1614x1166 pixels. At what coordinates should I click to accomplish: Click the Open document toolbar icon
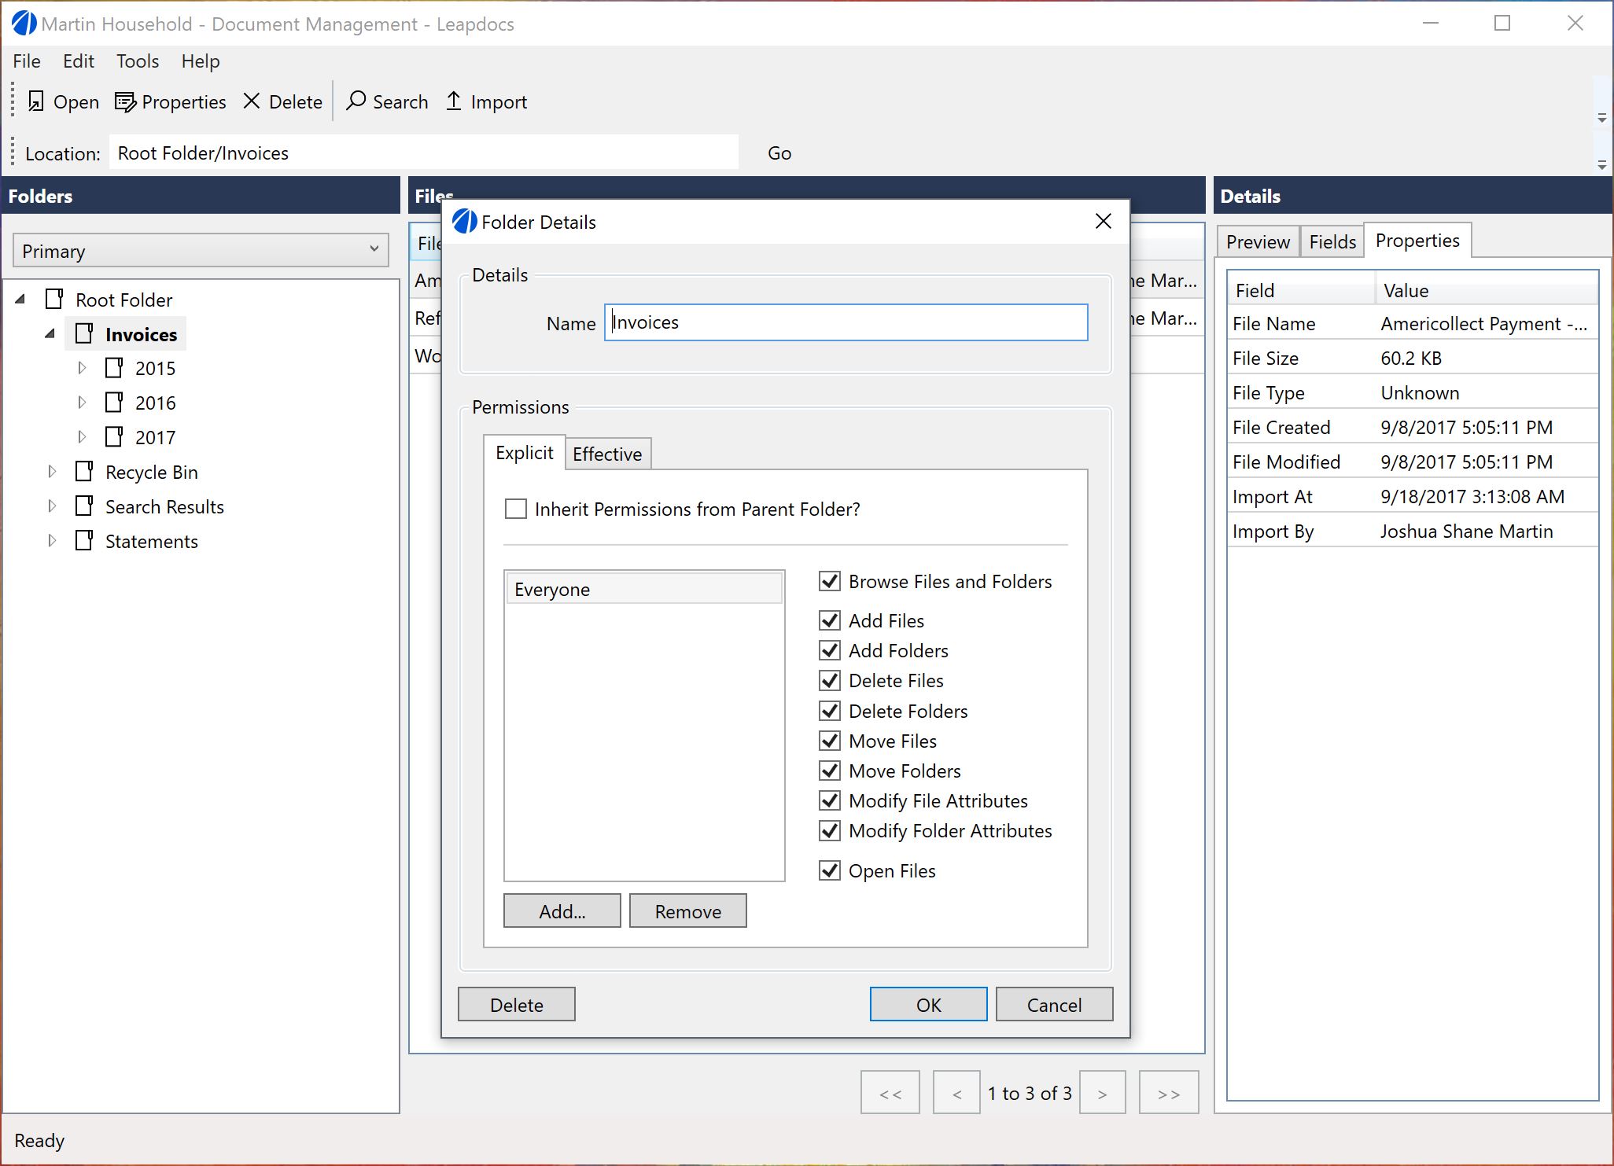(35, 101)
